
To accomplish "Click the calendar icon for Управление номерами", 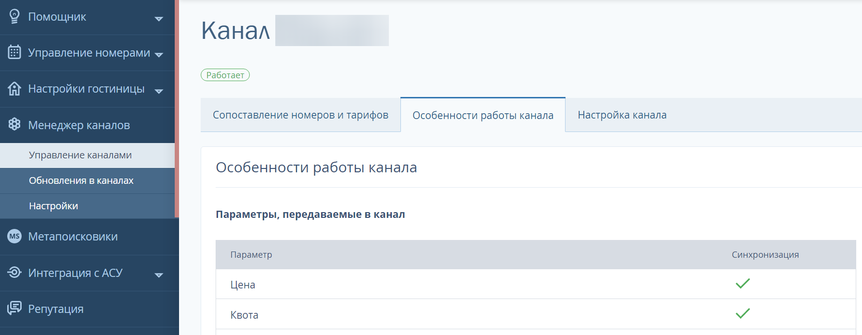I will [14, 52].
